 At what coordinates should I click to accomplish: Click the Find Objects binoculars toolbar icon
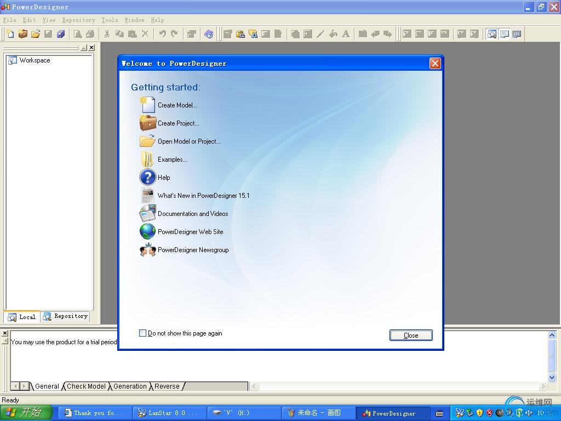click(253, 34)
